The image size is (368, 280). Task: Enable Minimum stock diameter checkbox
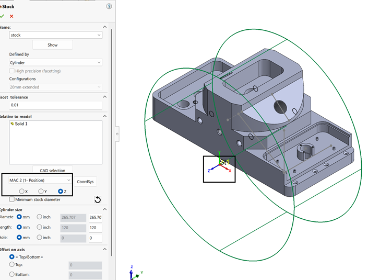(x=11, y=199)
